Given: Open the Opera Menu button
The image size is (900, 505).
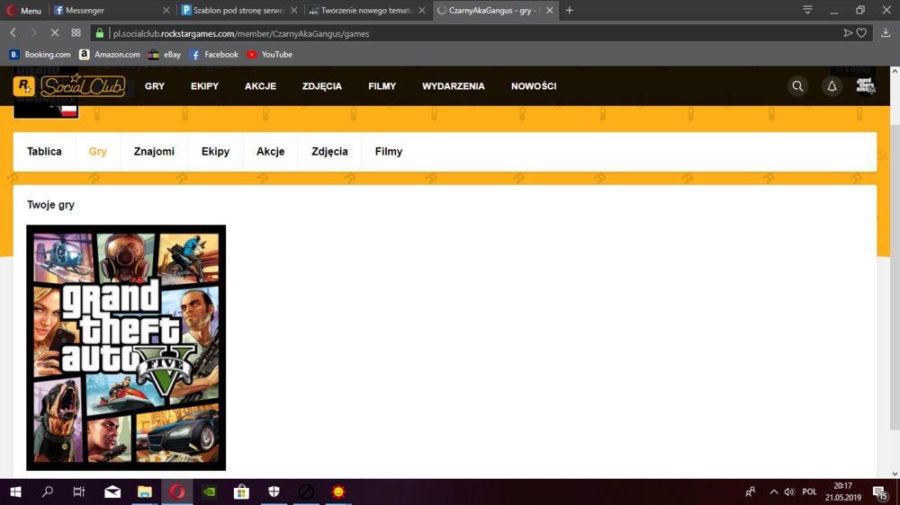Looking at the screenshot, I should (x=24, y=10).
